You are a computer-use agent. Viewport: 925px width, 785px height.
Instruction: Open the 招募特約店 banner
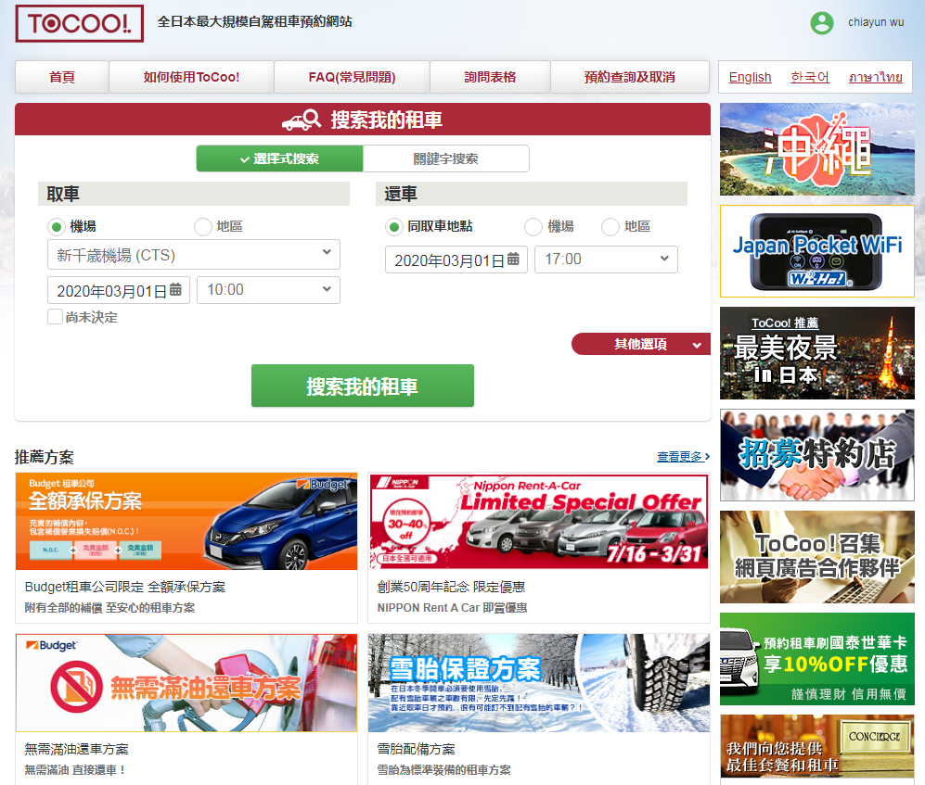point(817,455)
